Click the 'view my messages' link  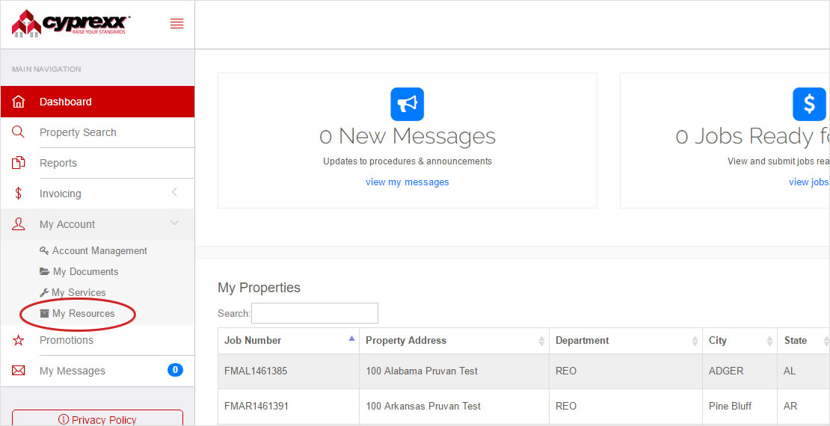pyautogui.click(x=407, y=182)
